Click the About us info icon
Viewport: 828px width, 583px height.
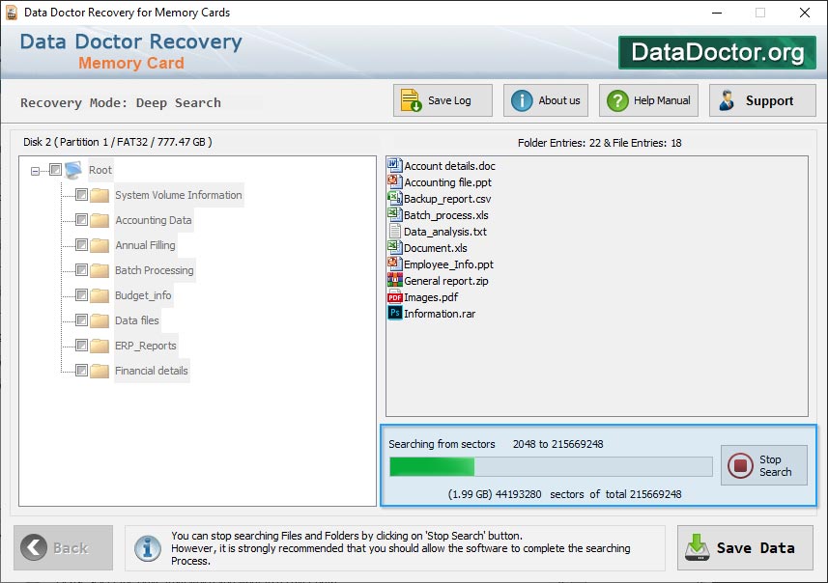click(x=522, y=100)
